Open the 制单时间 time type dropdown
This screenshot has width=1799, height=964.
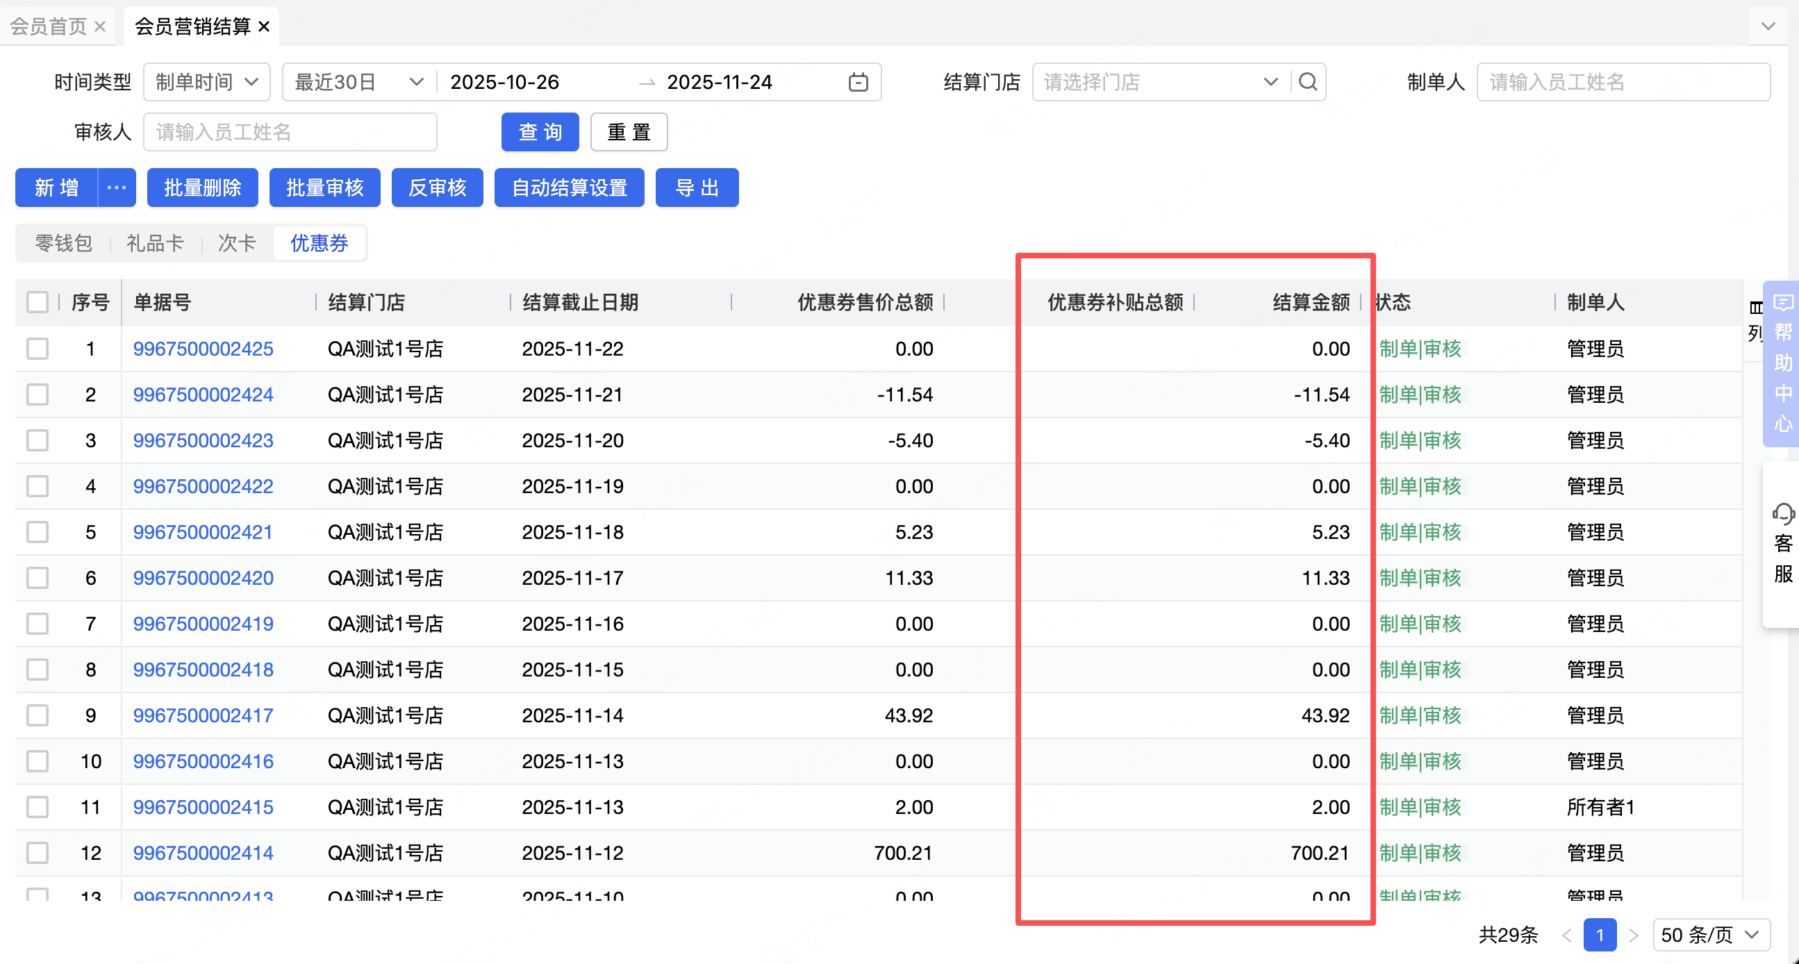(x=207, y=83)
